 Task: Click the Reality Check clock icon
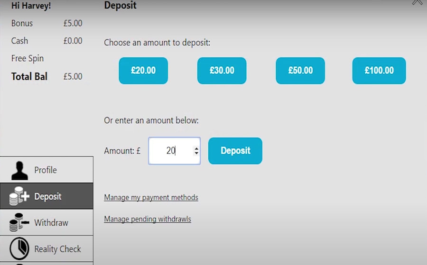(19, 249)
